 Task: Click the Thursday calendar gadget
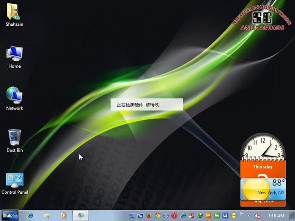263,168
